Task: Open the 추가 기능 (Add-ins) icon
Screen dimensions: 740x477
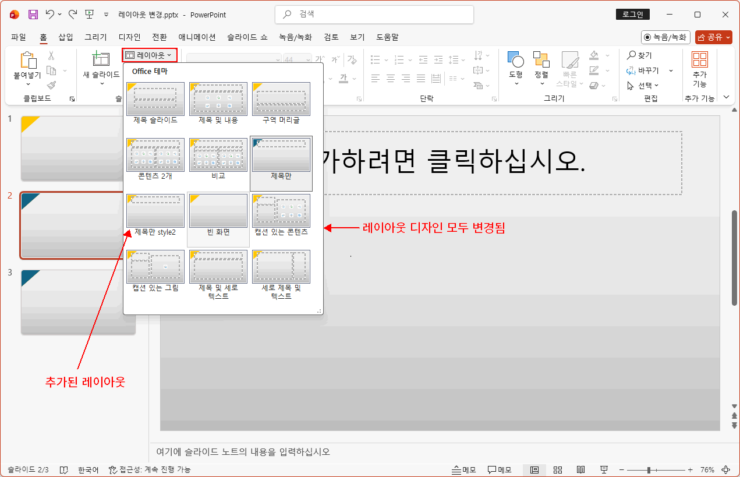Action: click(700, 64)
